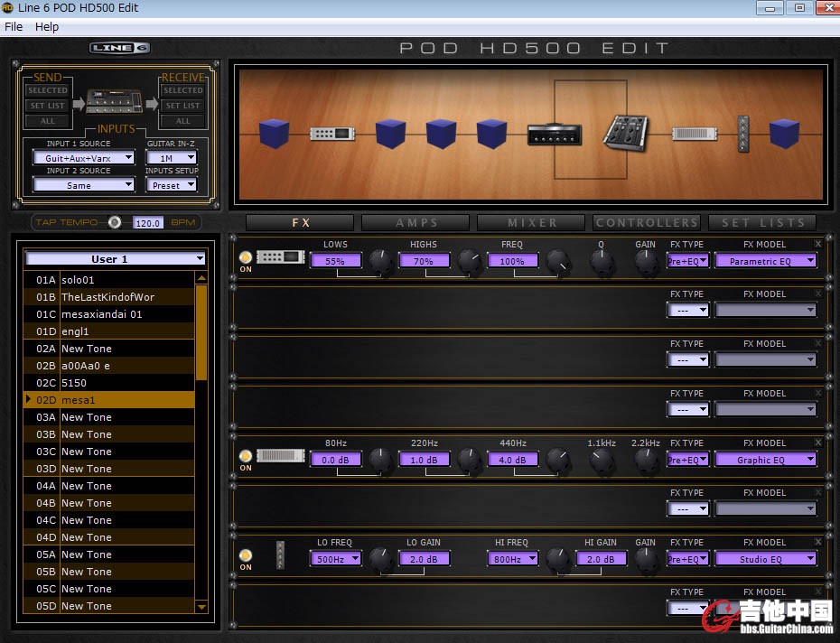Screen dimensions: 840x643
Task: Select the first blue cube block in signal chain
Action: [275, 134]
